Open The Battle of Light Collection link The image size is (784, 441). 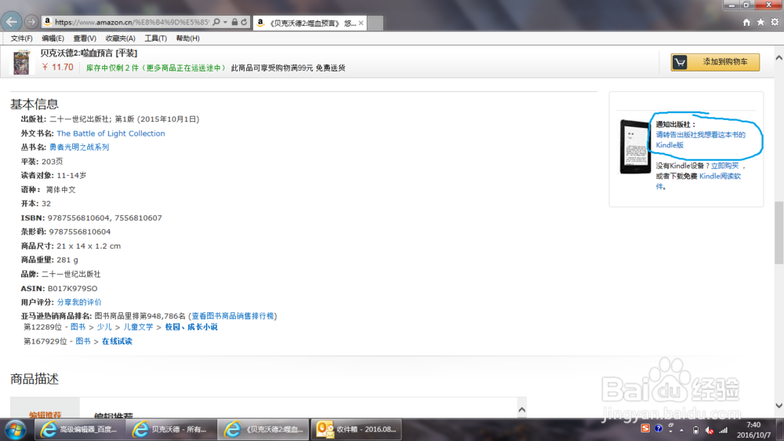tap(111, 133)
